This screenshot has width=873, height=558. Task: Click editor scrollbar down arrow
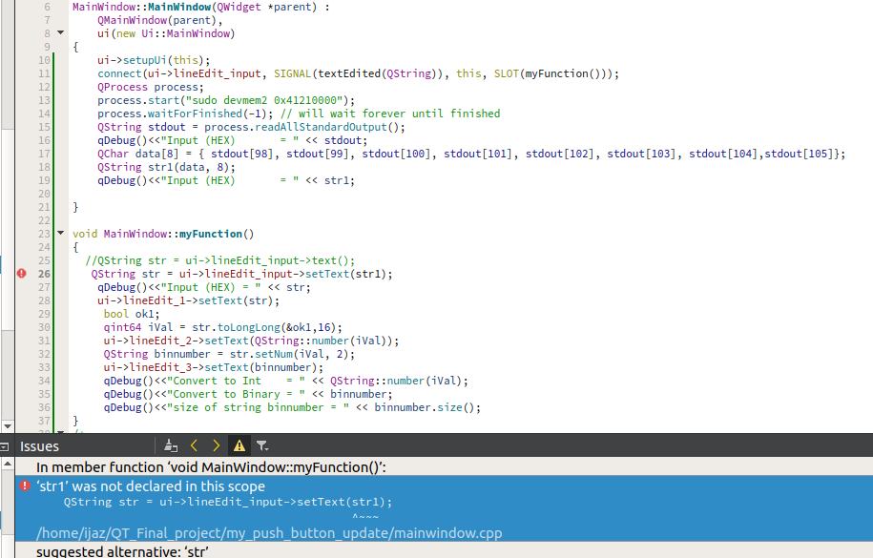(x=8, y=426)
